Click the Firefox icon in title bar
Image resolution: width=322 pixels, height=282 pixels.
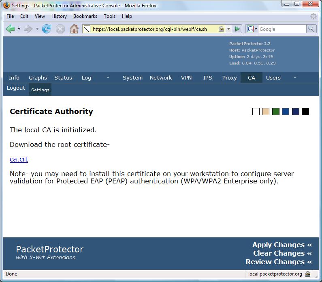pyautogui.click(x=6, y=5)
